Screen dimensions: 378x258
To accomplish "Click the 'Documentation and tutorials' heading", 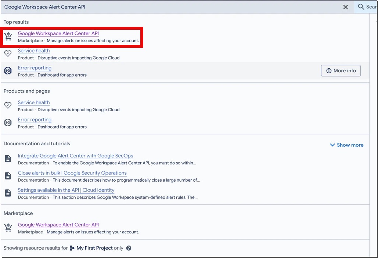I will (x=37, y=143).
